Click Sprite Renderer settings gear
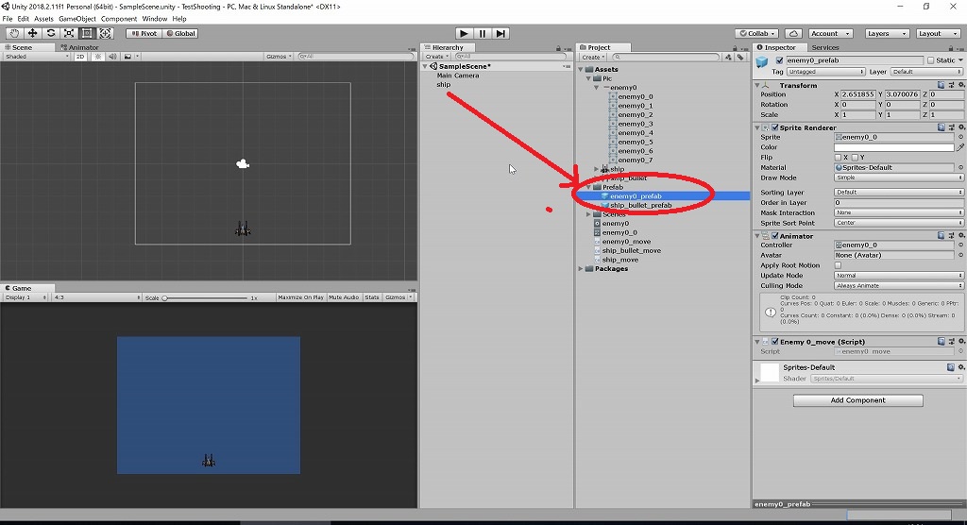Viewport: 967px width, 525px height. [961, 127]
